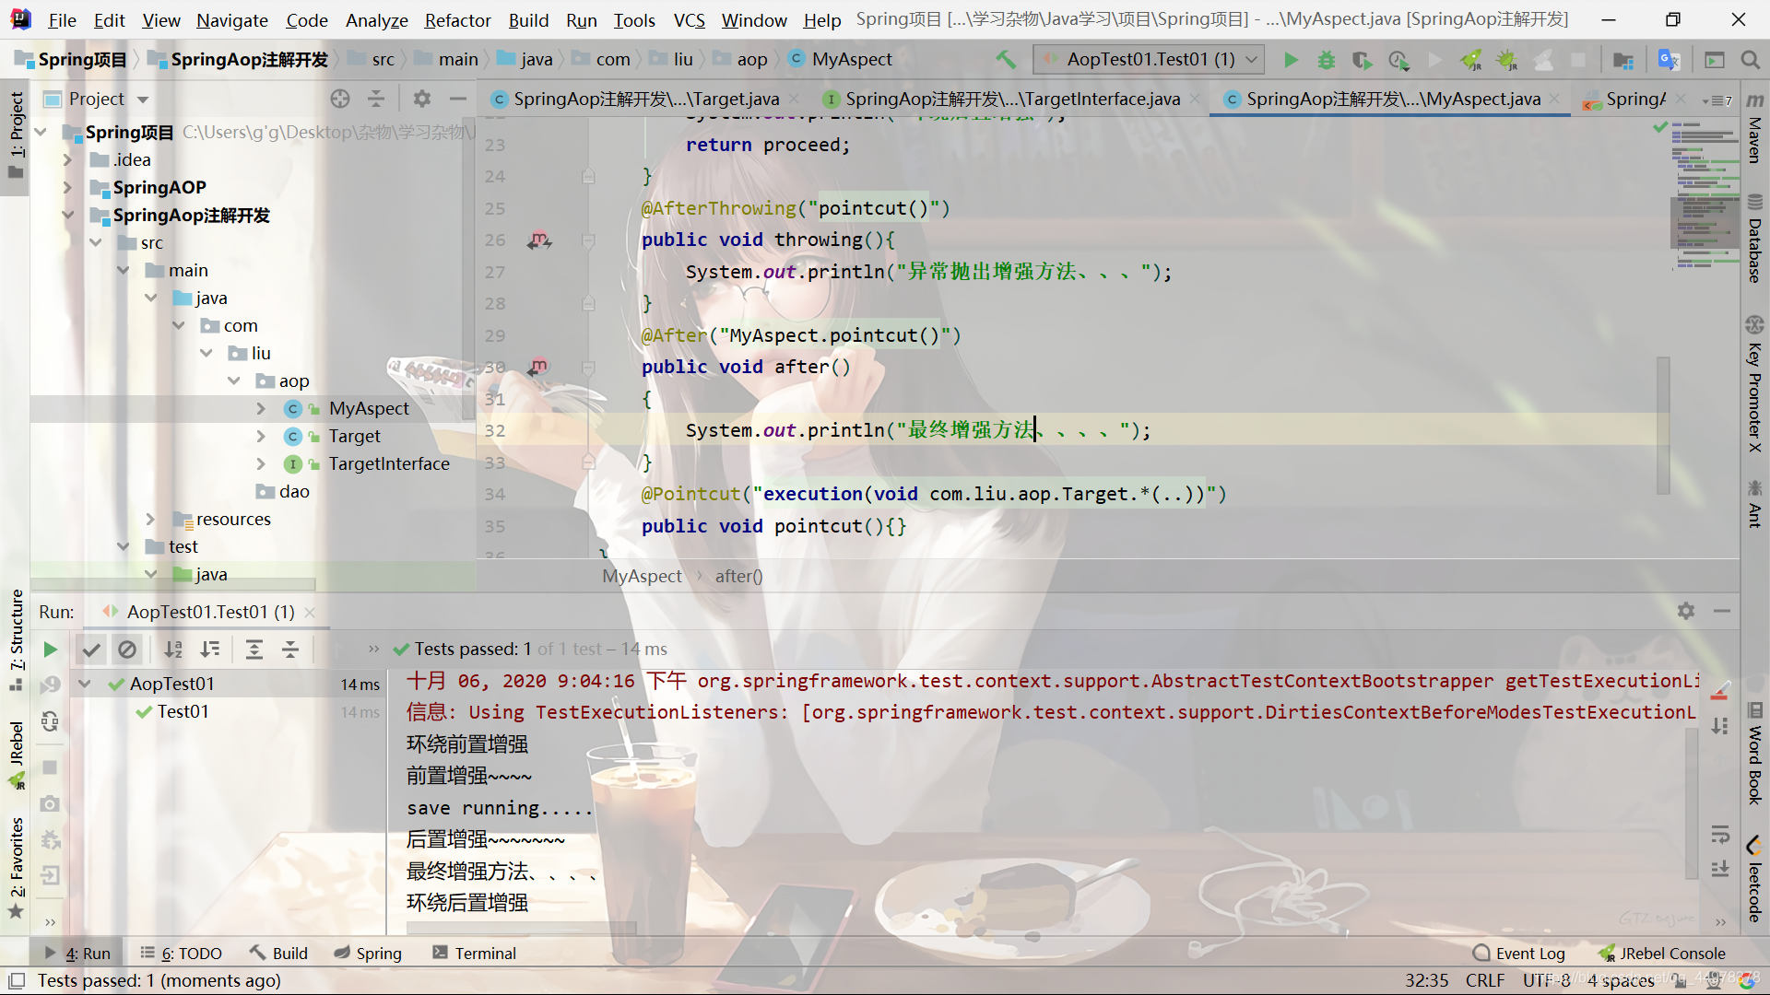Image resolution: width=1770 pixels, height=995 pixels.
Task: Open Run panel settings gear
Action: click(x=1686, y=611)
